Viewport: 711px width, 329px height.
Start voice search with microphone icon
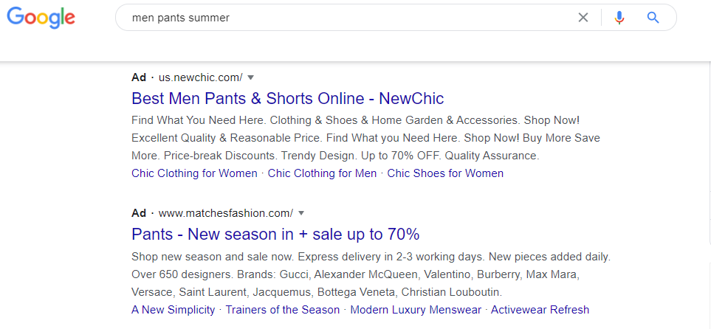619,18
